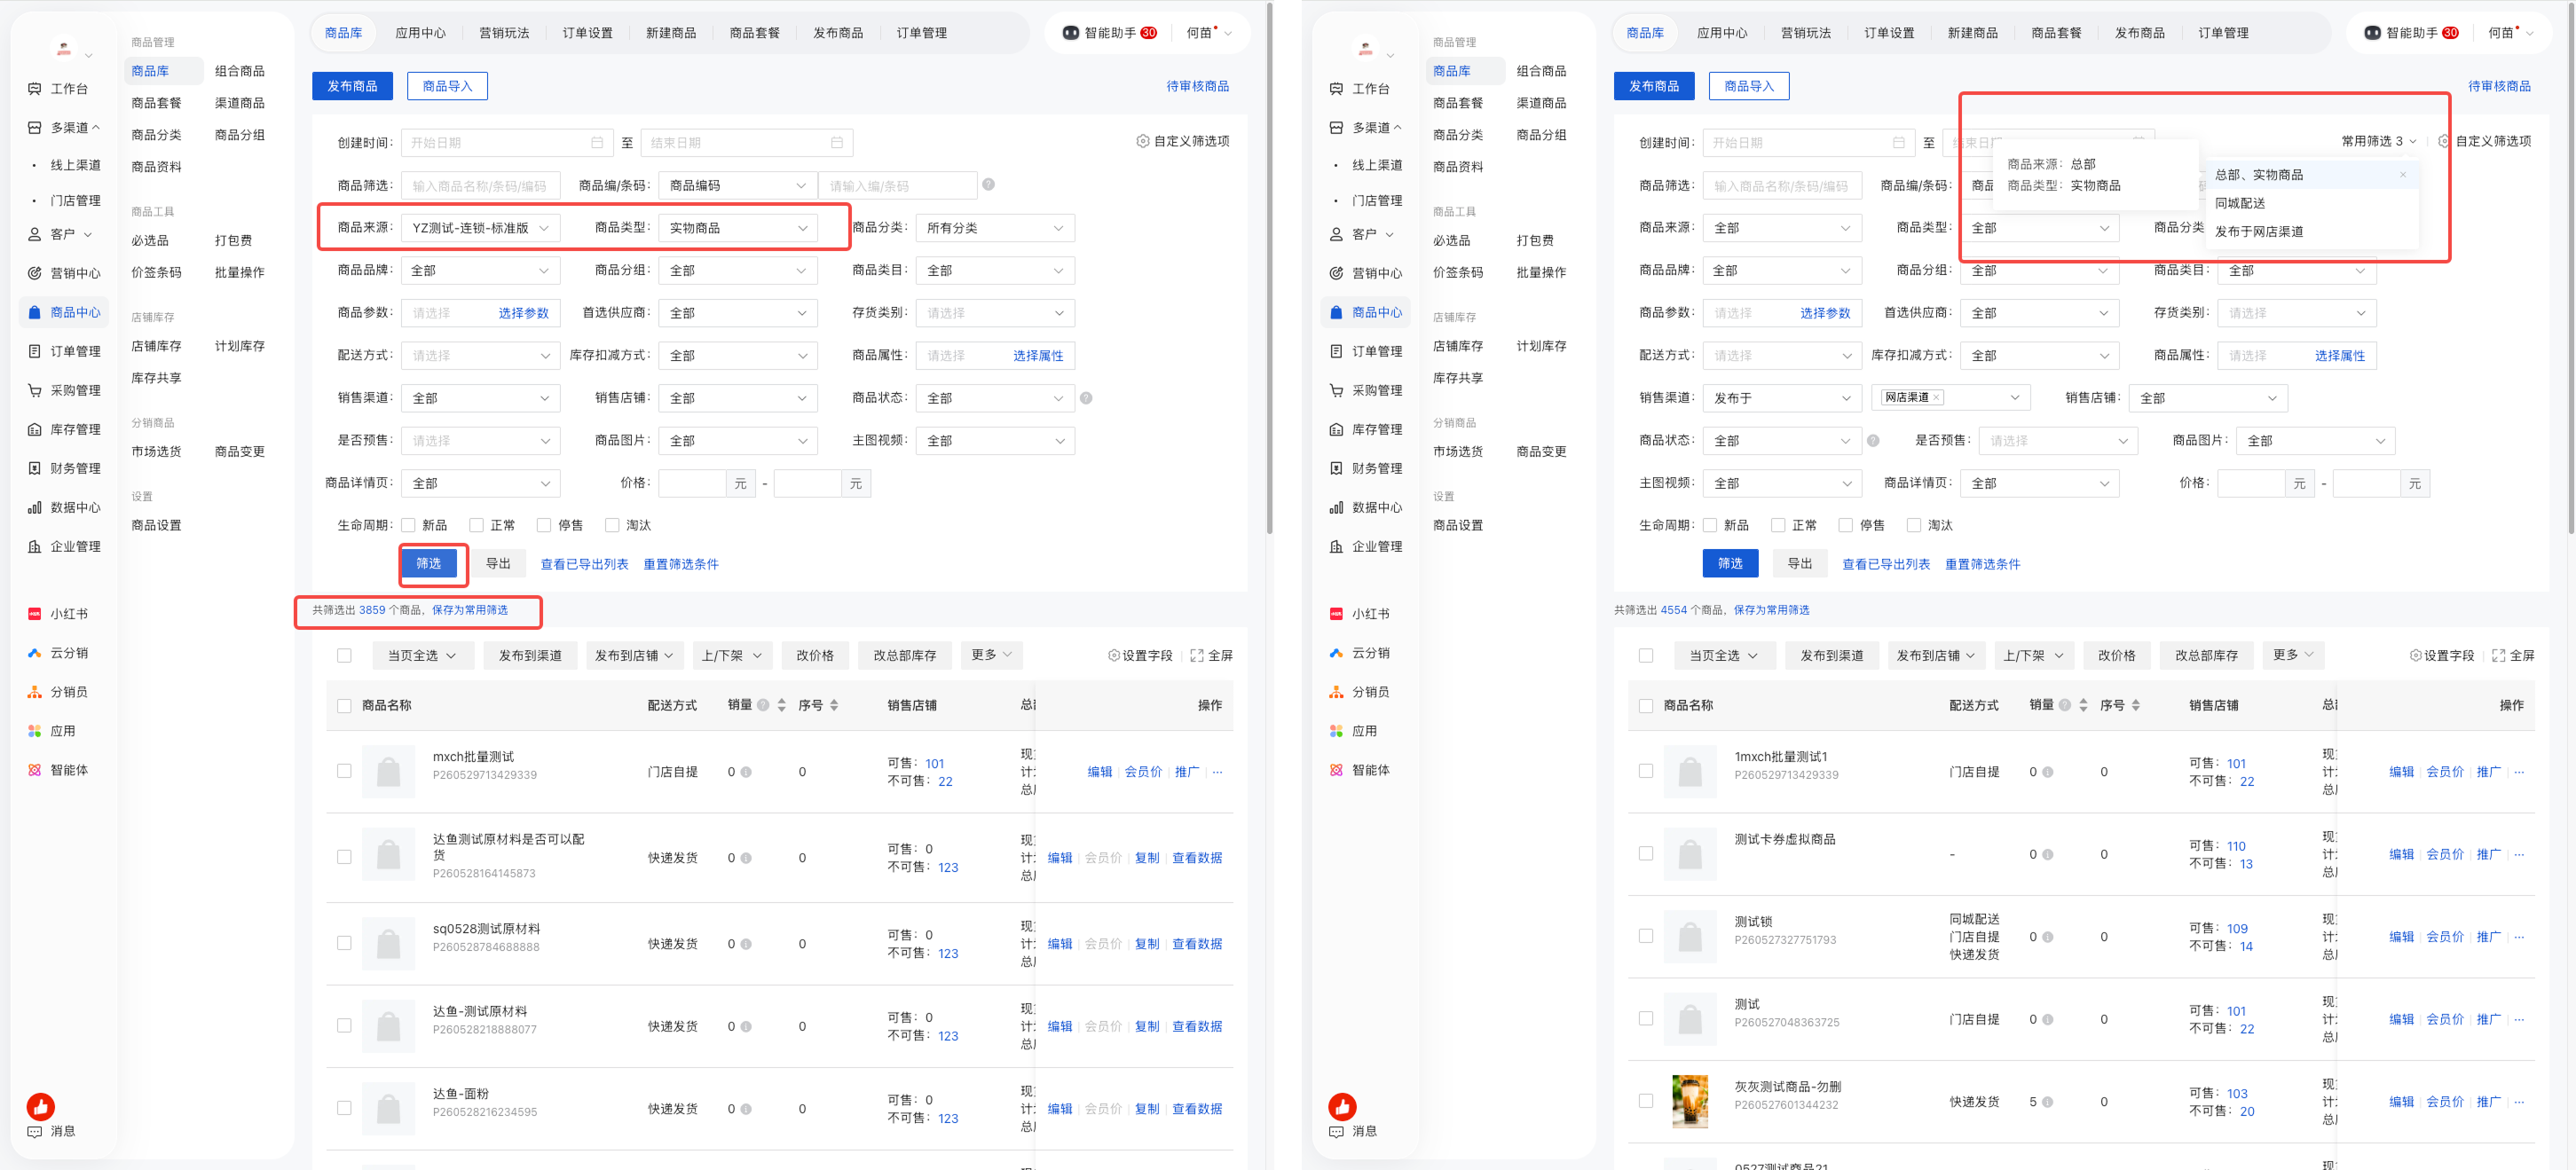Viewport: 2576px width, 1170px height.
Task: Open 企业管理 icon in left window sidebar
Action: [x=34, y=546]
